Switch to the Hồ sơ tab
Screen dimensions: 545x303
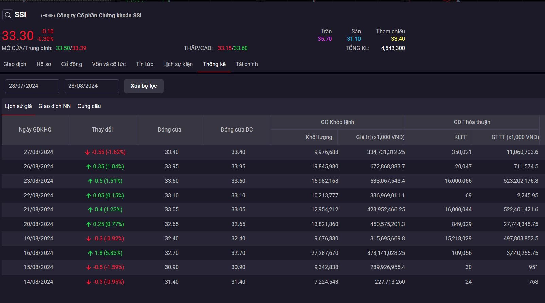click(x=44, y=64)
